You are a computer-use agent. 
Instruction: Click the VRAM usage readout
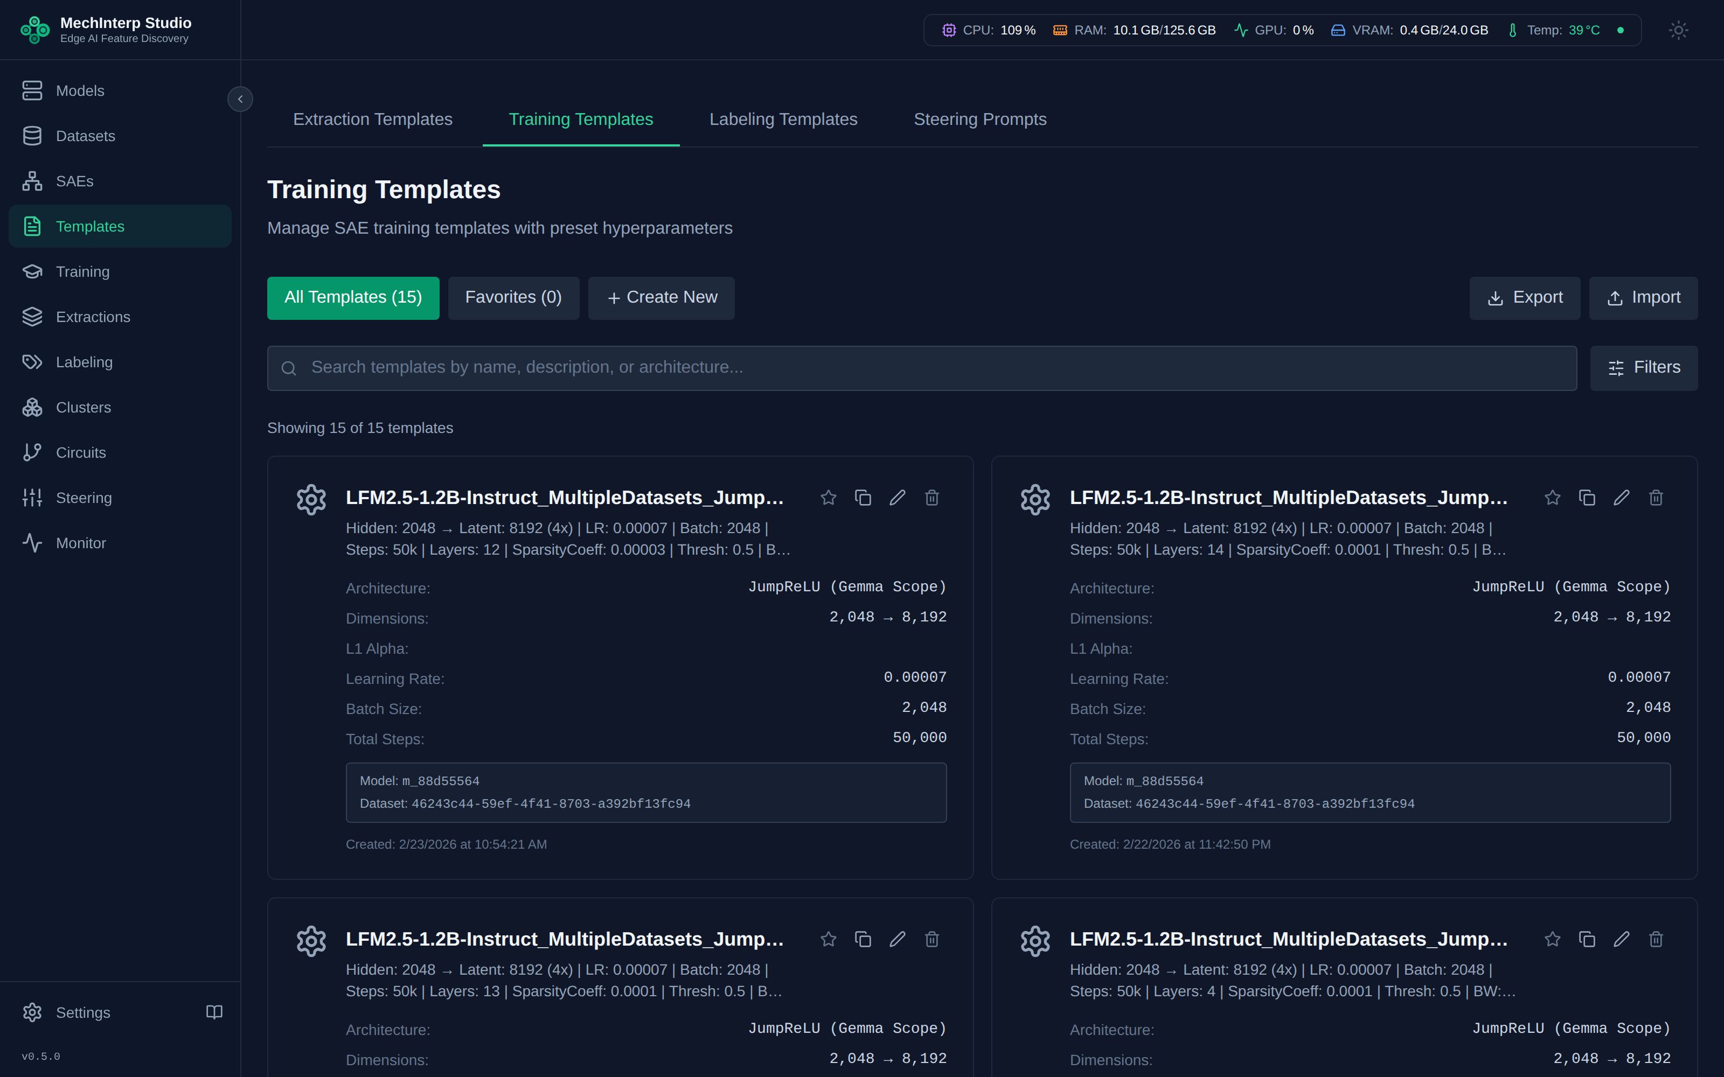[x=1409, y=30]
